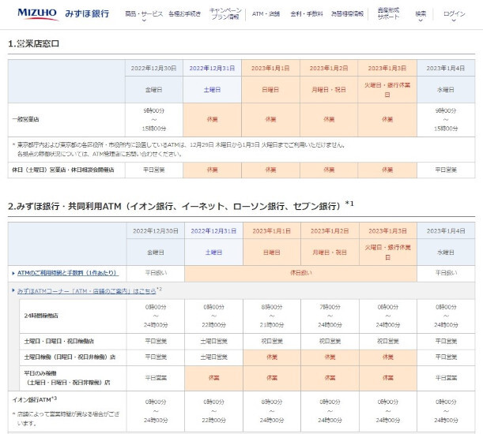483x434 pixels.
Task: Click the arrow icon beside みずほATMコーナー
Action: (13, 290)
